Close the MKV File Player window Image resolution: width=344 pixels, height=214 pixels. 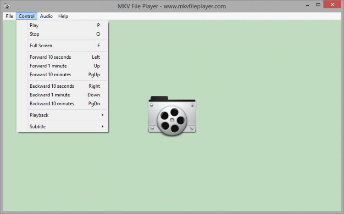coord(333,5)
